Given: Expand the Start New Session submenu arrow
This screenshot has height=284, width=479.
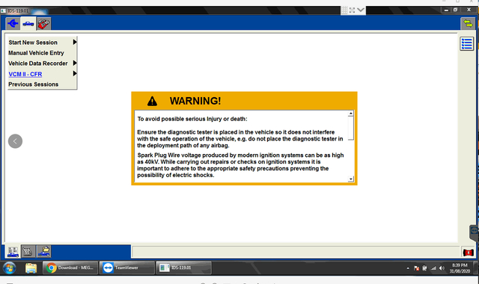Looking at the screenshot, I should 75,42.
